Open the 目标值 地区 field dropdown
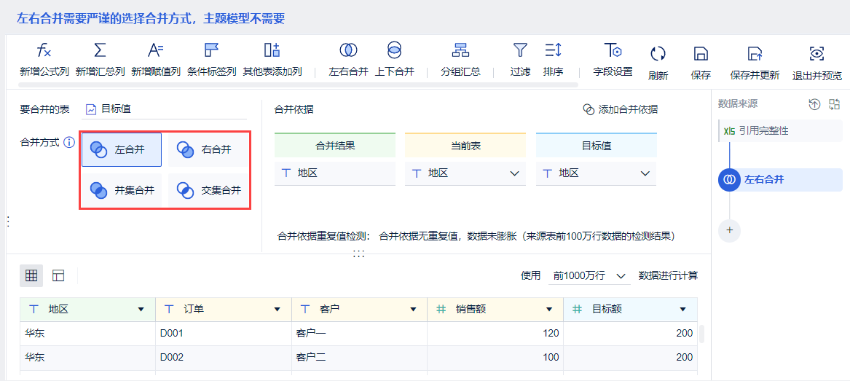The width and height of the screenshot is (850, 381). (645, 173)
